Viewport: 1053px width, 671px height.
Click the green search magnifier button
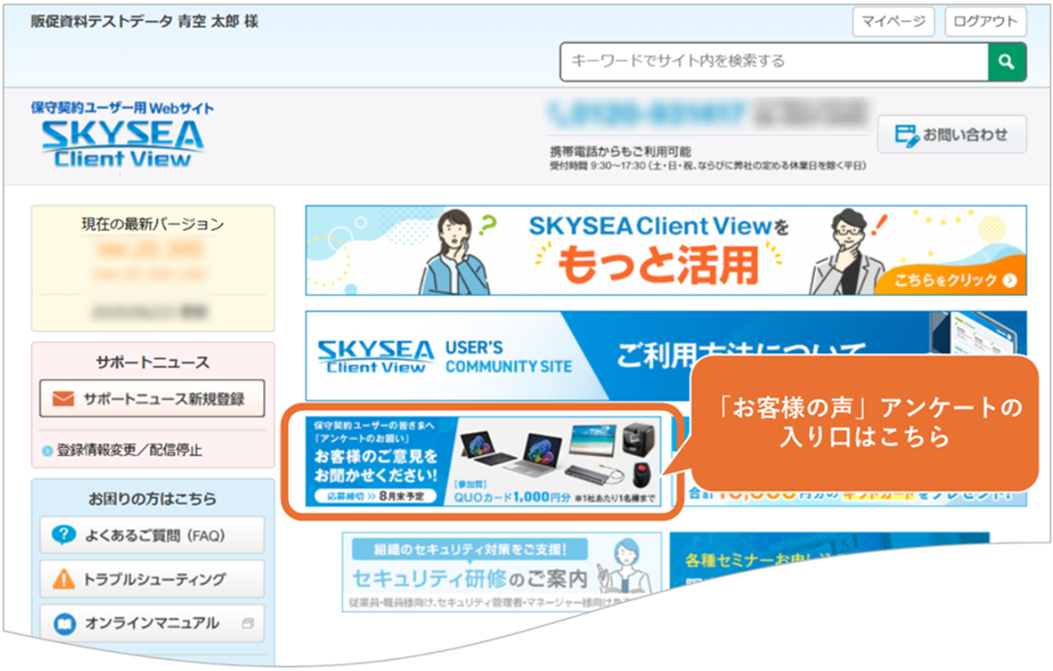1006,62
